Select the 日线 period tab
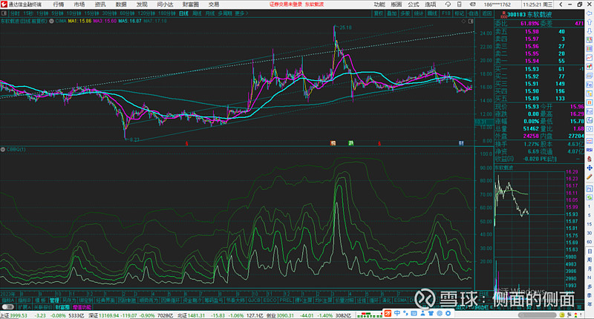The image size is (594, 319). (183, 13)
